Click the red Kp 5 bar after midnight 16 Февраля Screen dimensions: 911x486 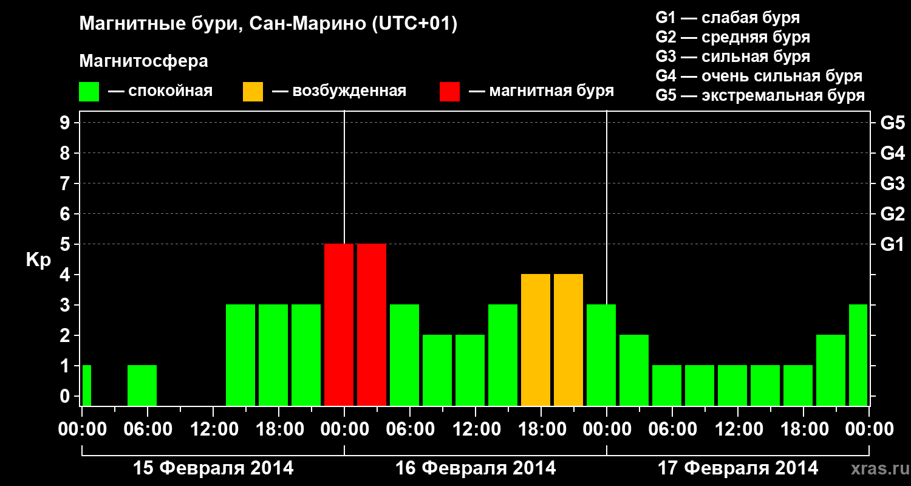372,324
